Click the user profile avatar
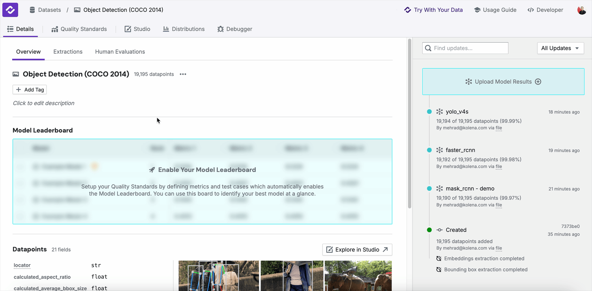The image size is (592, 291). click(581, 10)
